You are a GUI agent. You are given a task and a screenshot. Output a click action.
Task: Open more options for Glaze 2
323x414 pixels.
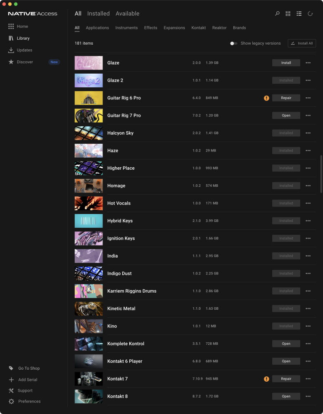click(308, 80)
